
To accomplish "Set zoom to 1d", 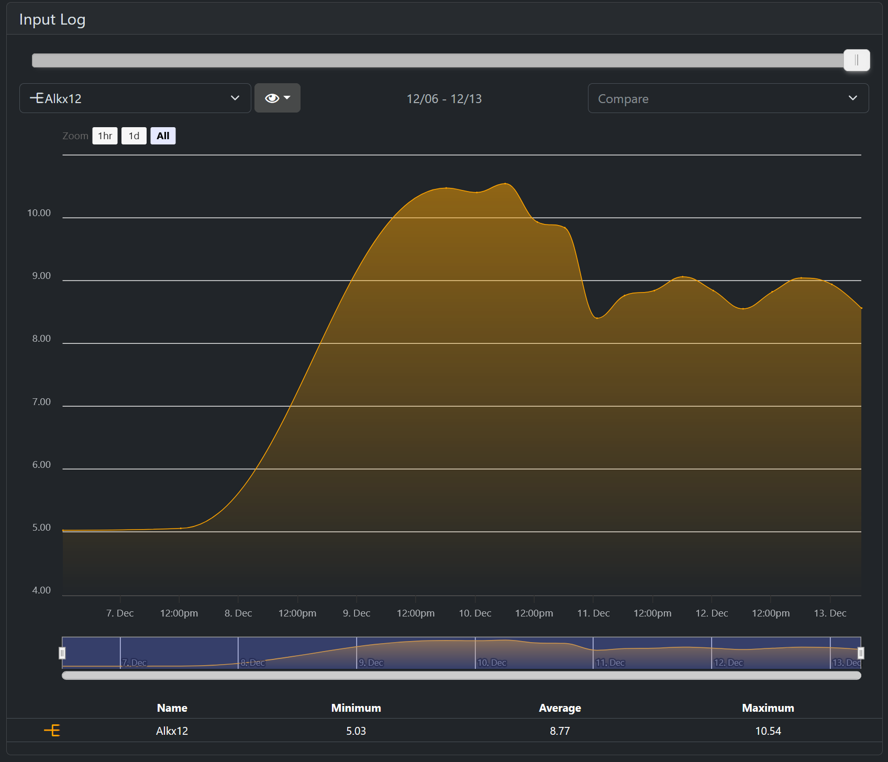I will click(x=134, y=136).
